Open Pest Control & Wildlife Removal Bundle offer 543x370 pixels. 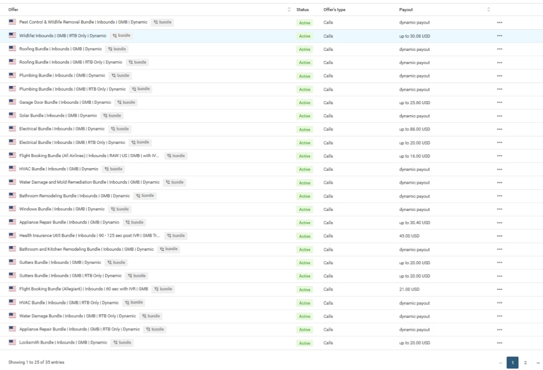click(84, 22)
